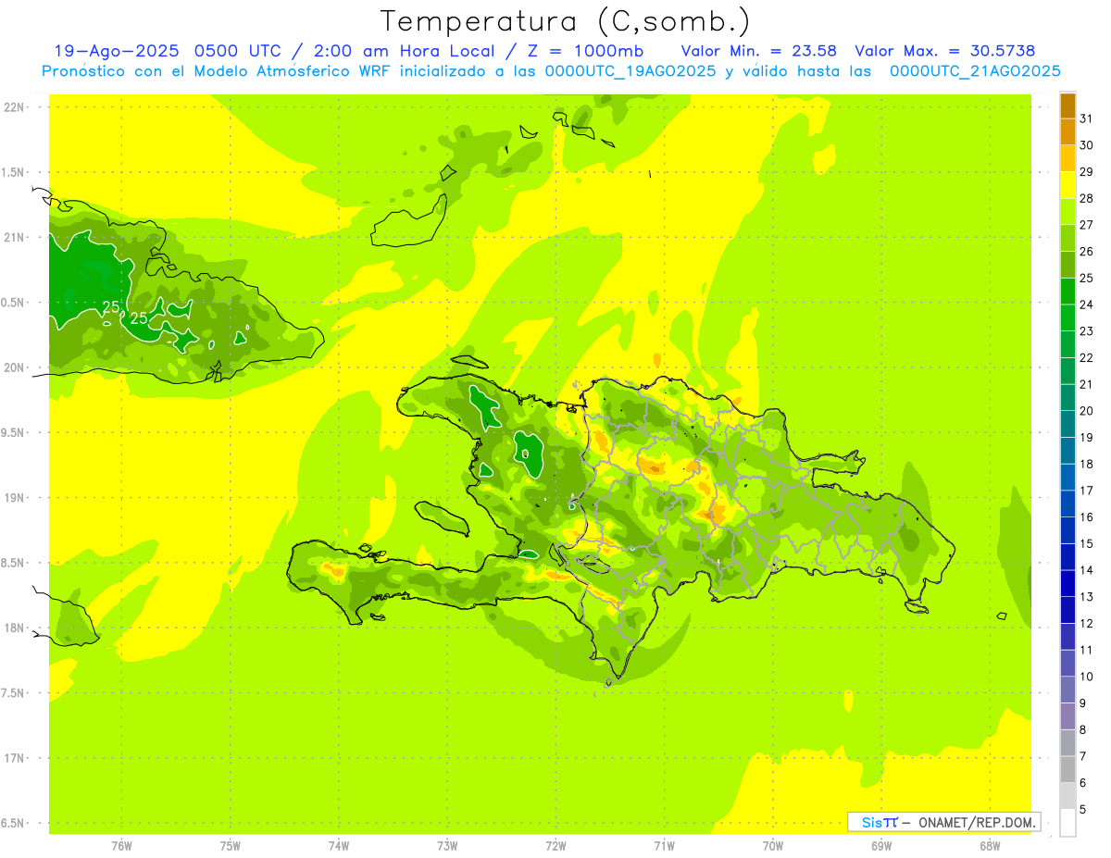The image size is (1111, 858).
Task: Click the '21N' latitude label
Action: tap(15, 237)
